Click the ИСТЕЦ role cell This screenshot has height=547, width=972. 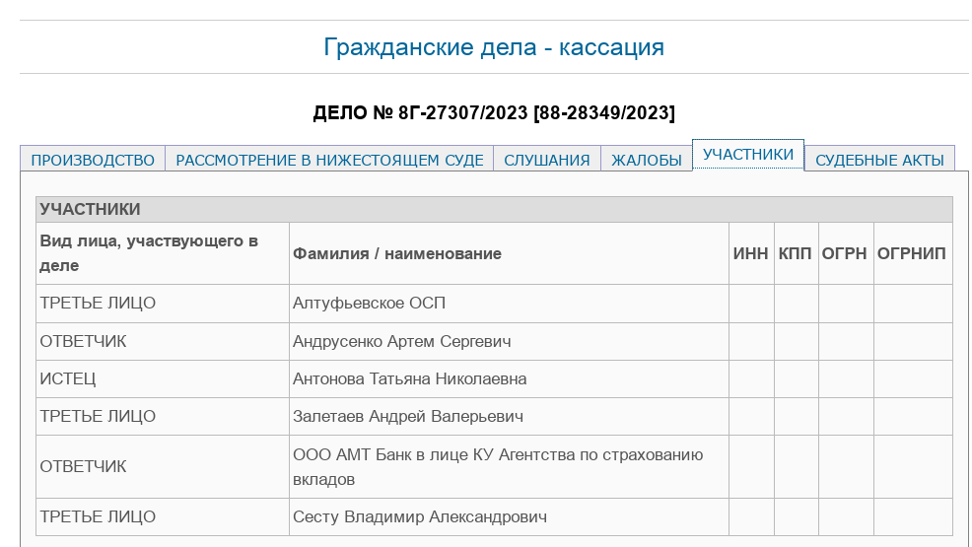tap(68, 378)
